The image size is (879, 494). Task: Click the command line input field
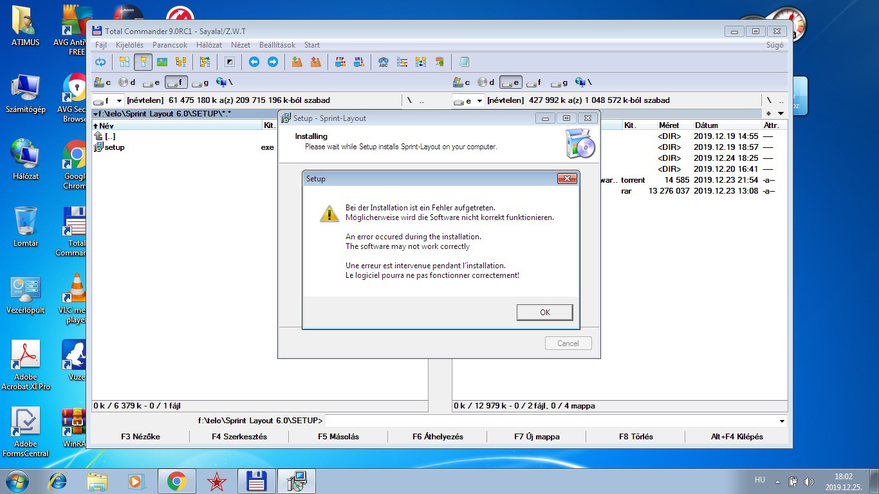pos(551,421)
